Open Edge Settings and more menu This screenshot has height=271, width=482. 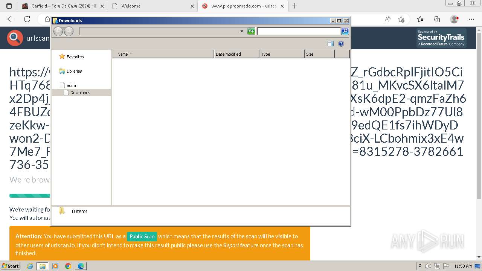471,19
